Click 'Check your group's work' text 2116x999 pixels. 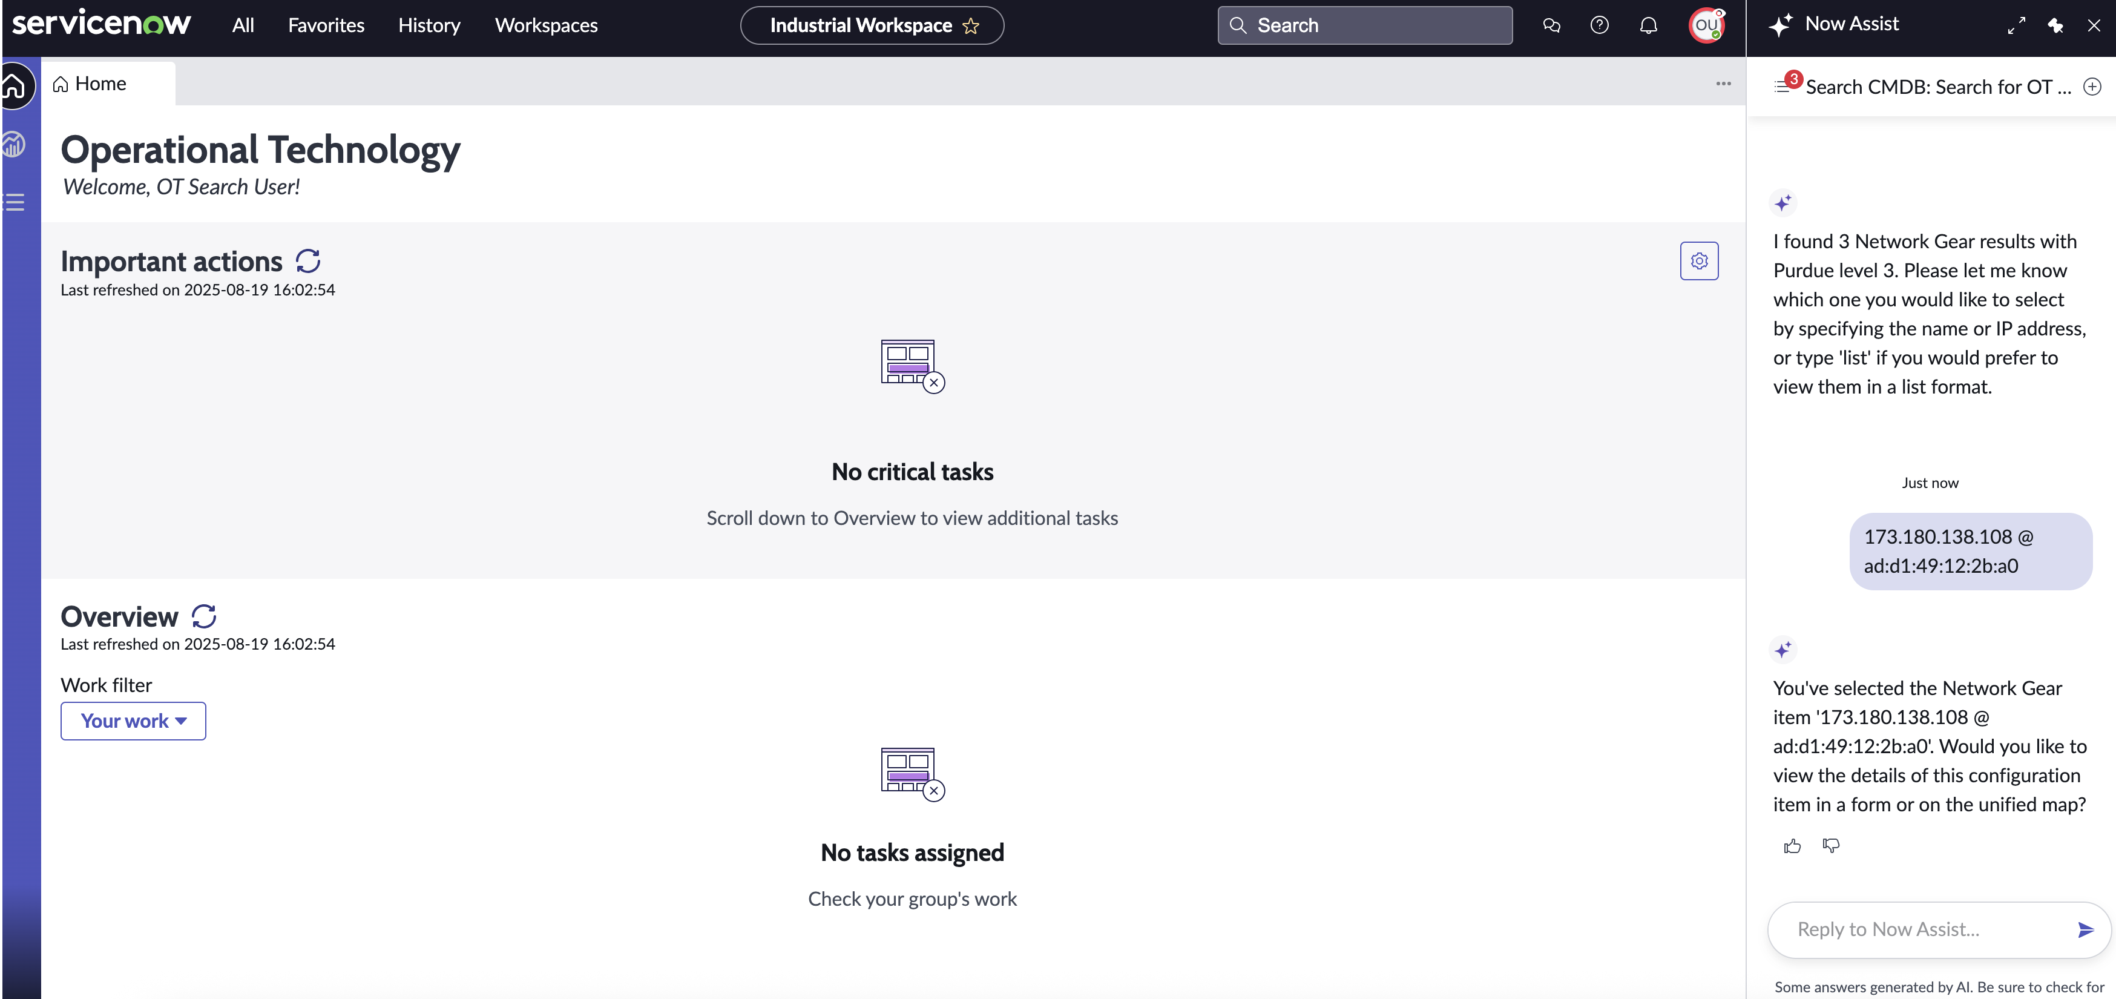[x=912, y=898]
